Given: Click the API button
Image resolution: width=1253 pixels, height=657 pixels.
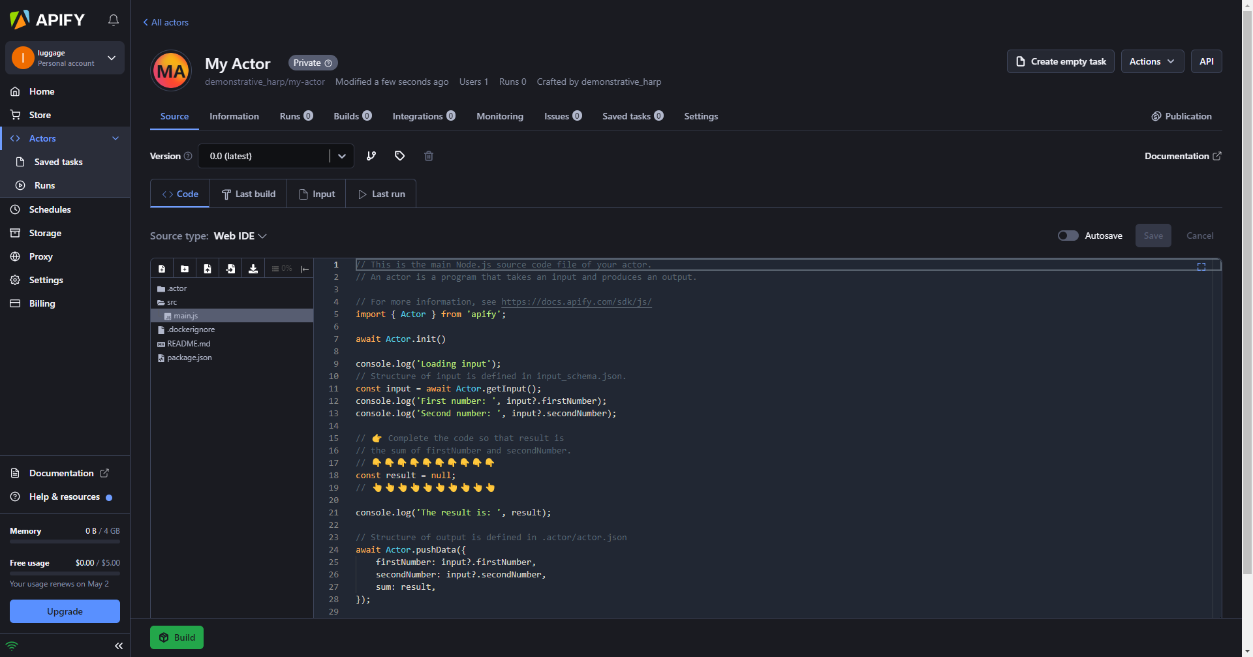Looking at the screenshot, I should click(1207, 61).
